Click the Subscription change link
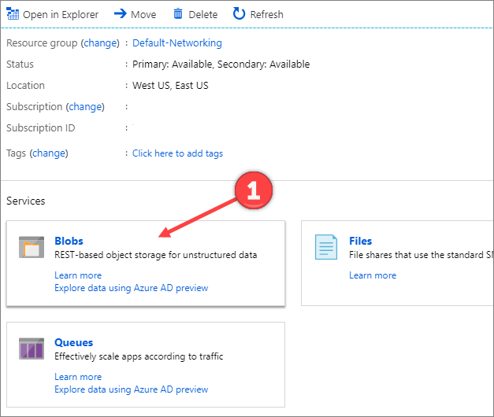The width and height of the screenshot is (494, 417). (x=85, y=107)
